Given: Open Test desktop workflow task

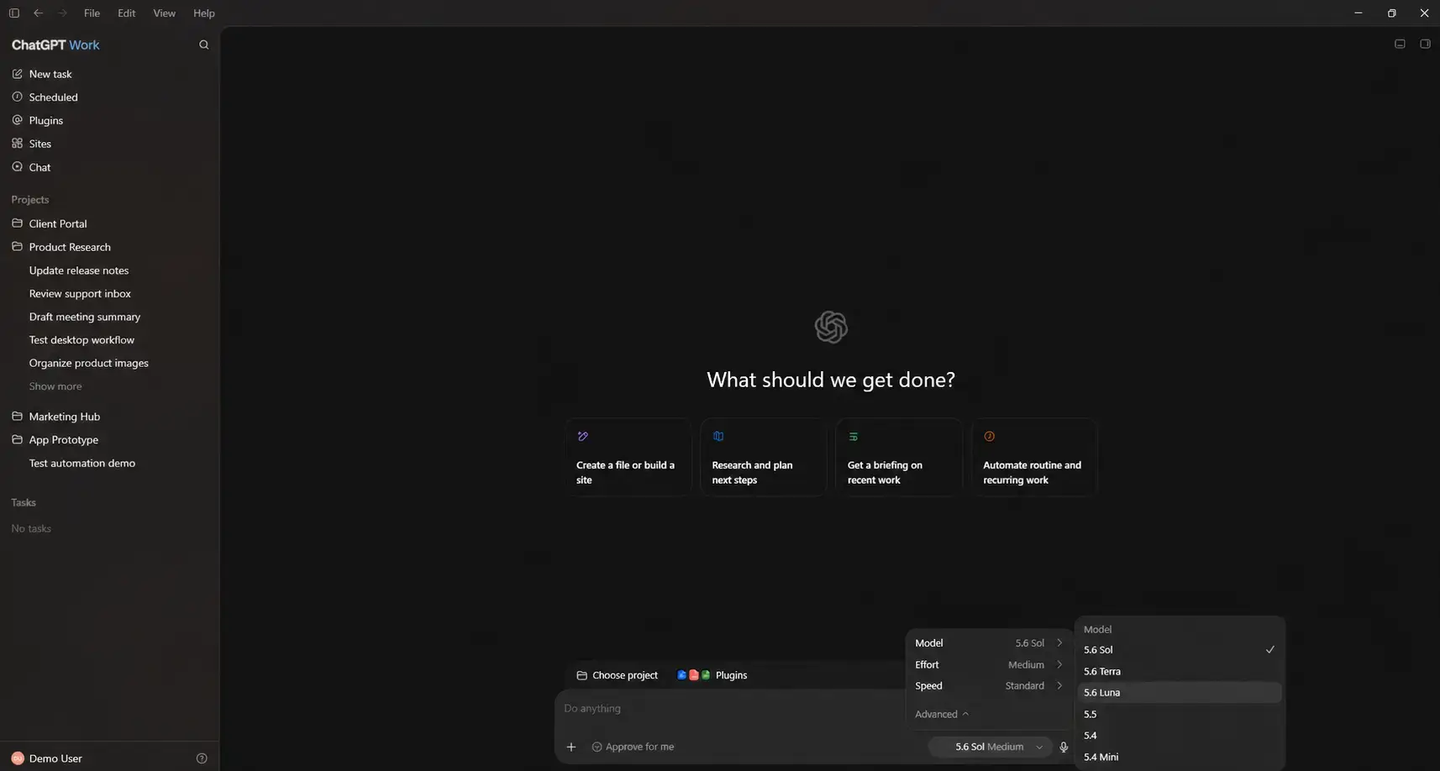Looking at the screenshot, I should (81, 340).
